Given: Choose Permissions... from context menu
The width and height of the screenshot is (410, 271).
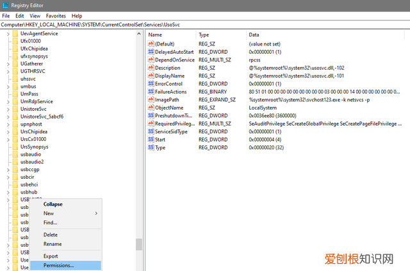Looking at the screenshot, I should pyautogui.click(x=58, y=265).
